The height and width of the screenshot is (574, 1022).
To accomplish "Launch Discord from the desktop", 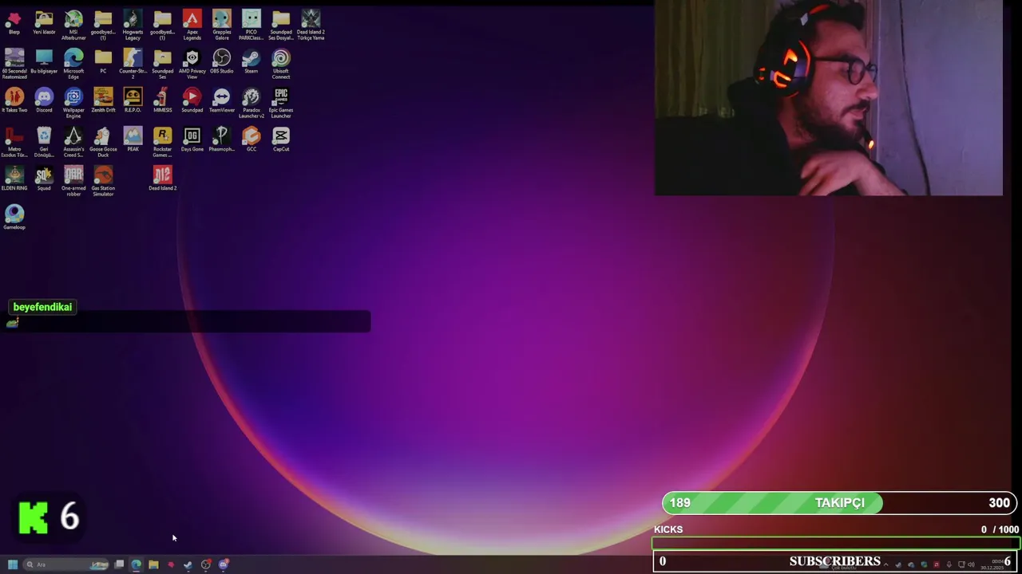I will pos(44,100).
